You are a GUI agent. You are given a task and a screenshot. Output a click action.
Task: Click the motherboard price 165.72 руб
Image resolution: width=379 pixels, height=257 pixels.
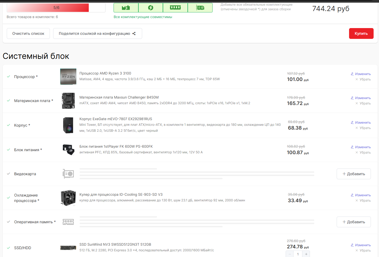(298, 103)
